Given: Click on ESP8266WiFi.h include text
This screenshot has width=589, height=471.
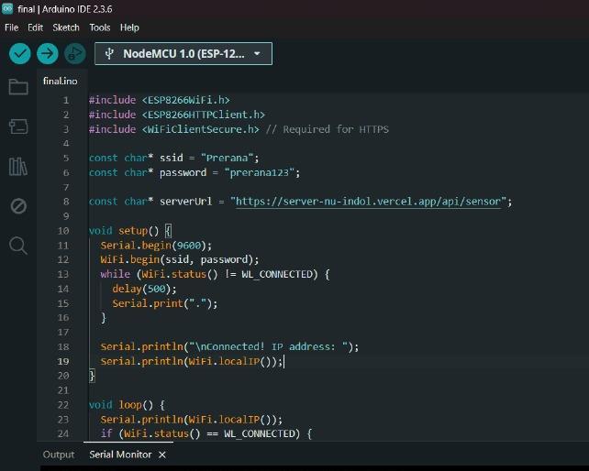Looking at the screenshot, I should [186, 100].
